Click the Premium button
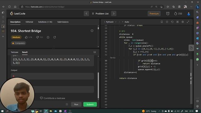Screen dimensions: 201x113 [154, 13]
